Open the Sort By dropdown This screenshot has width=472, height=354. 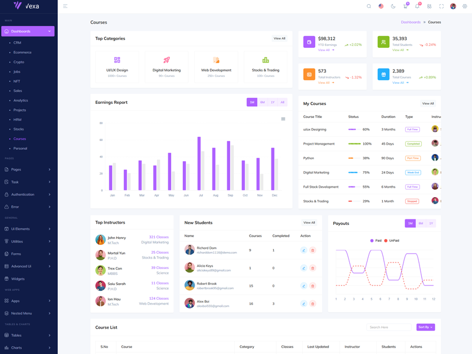[425, 327]
